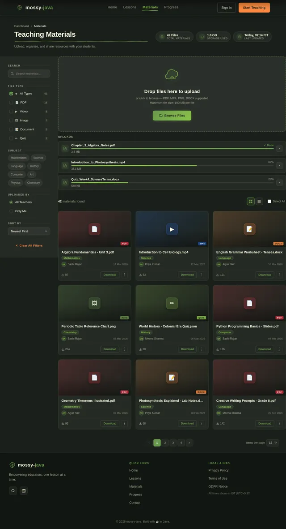
Task: Open GitHub link in footer
Action: pos(13,490)
